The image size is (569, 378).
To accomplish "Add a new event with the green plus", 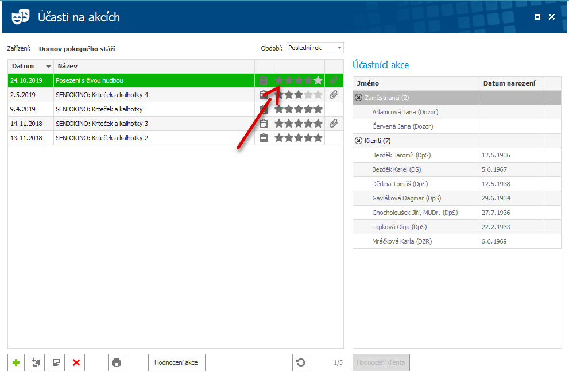I will (x=16, y=362).
